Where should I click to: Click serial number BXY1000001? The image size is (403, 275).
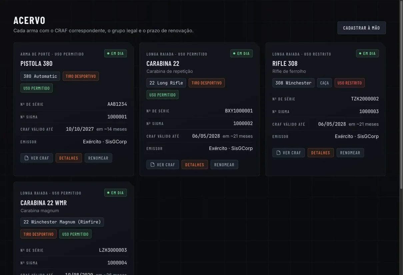[239, 111]
